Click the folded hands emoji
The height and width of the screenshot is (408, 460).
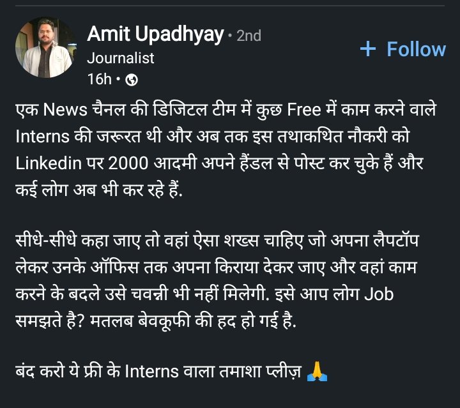pyautogui.click(x=317, y=372)
